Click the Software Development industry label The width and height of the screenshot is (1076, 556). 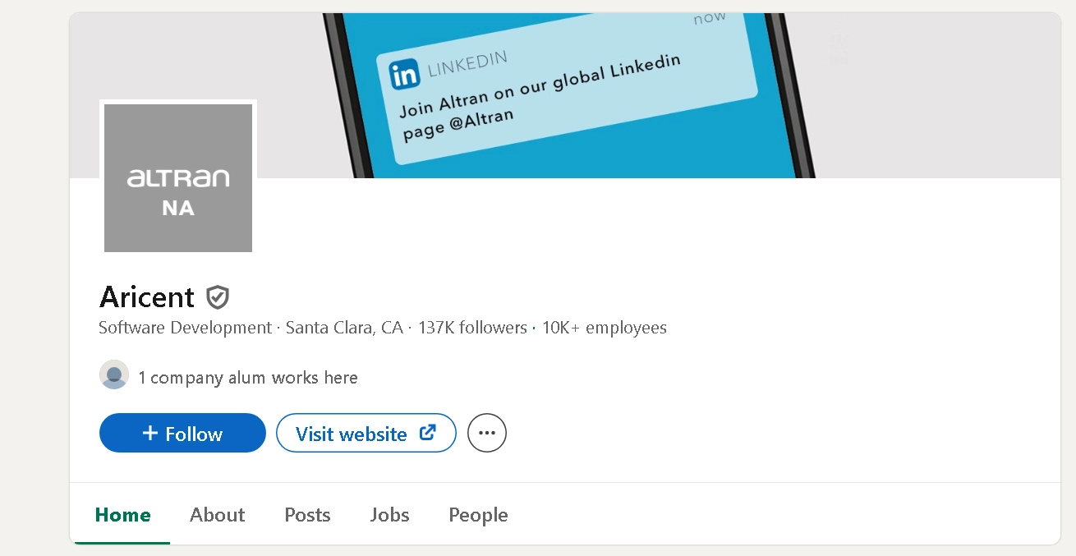[185, 329]
